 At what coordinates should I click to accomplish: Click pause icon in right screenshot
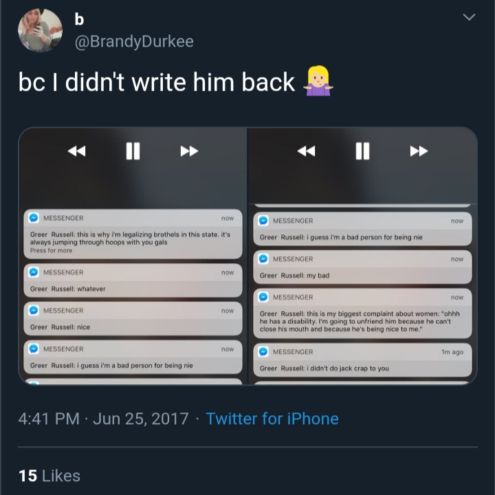[362, 151]
